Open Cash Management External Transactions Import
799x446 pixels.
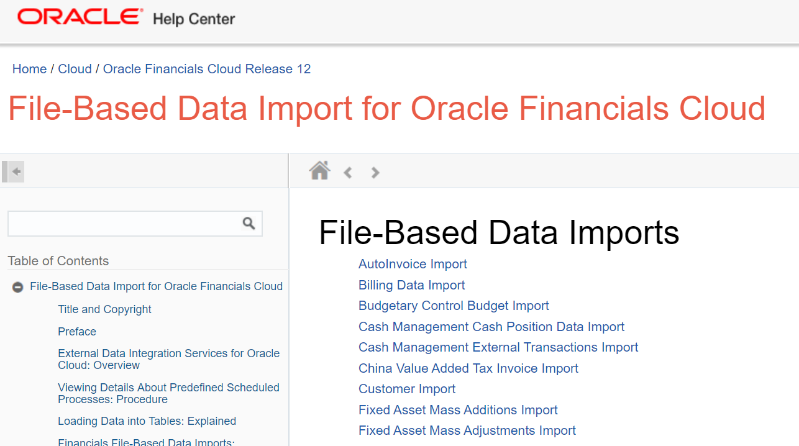498,347
